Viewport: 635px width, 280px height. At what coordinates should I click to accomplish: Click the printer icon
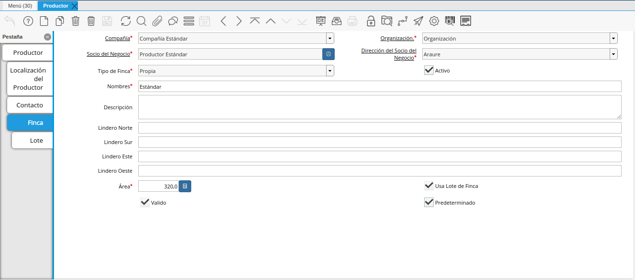pos(352,21)
